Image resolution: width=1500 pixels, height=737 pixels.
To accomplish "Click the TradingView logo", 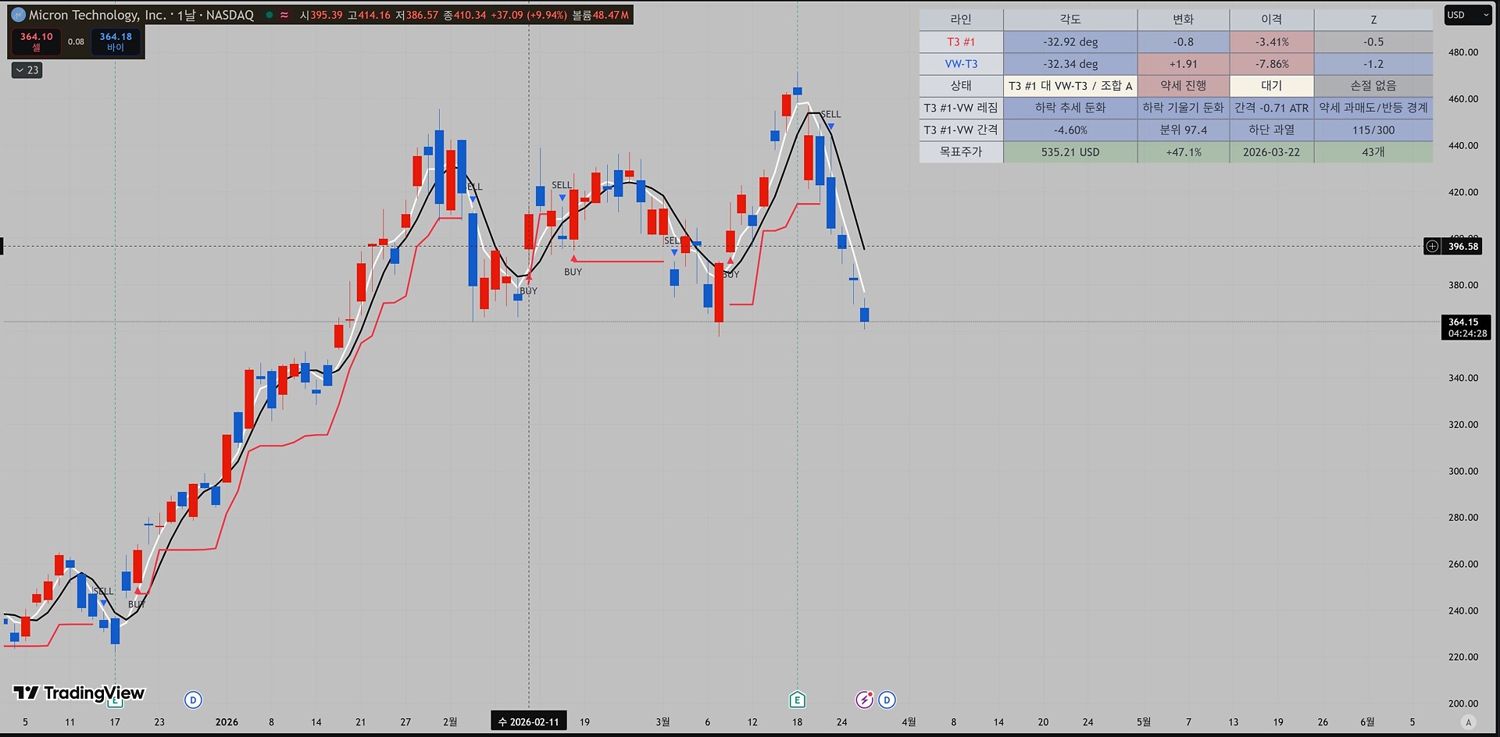I will pyautogui.click(x=79, y=692).
